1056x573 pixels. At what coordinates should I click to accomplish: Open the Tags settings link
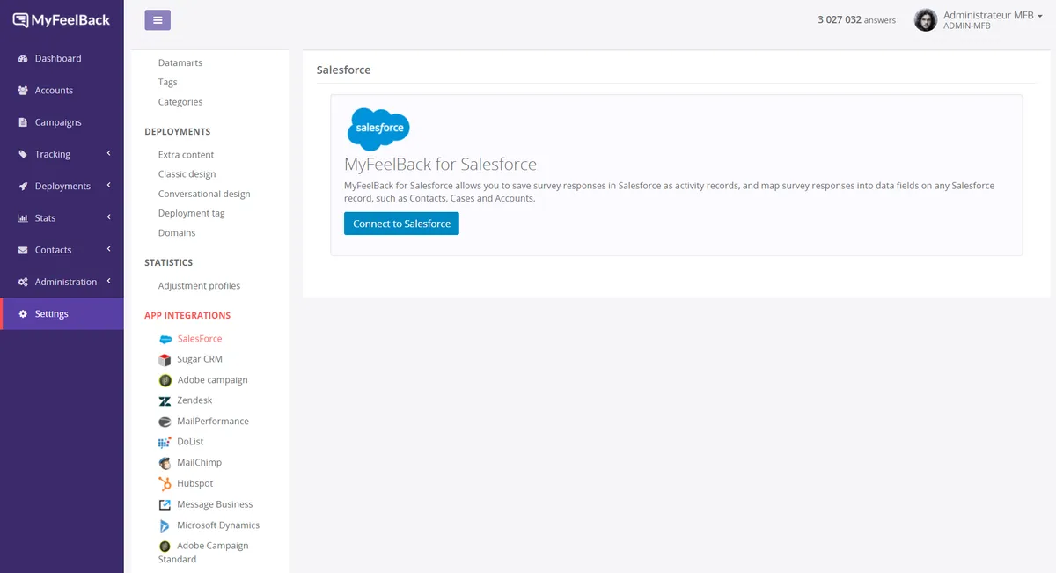(x=168, y=83)
